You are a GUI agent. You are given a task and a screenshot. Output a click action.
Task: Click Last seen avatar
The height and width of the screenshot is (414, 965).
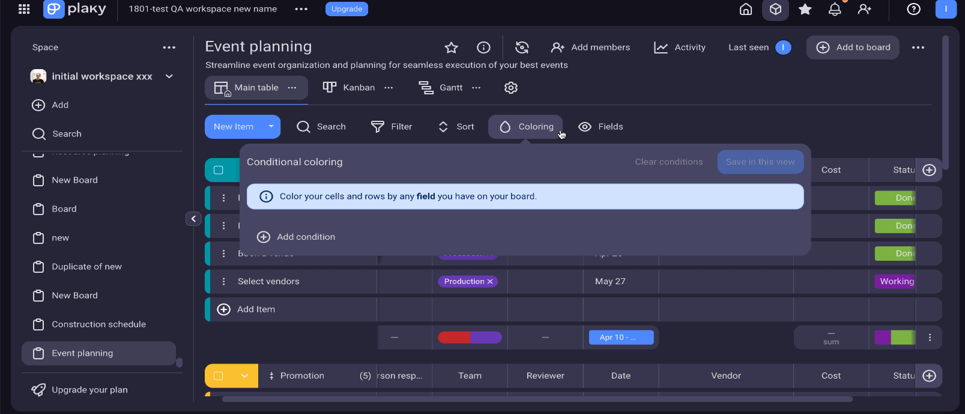coord(783,47)
